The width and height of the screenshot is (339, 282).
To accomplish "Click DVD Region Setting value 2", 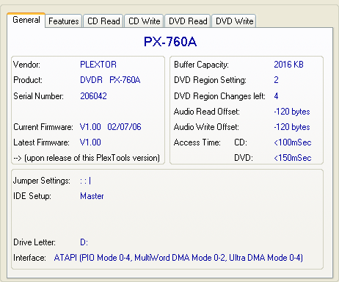I will click(276, 80).
